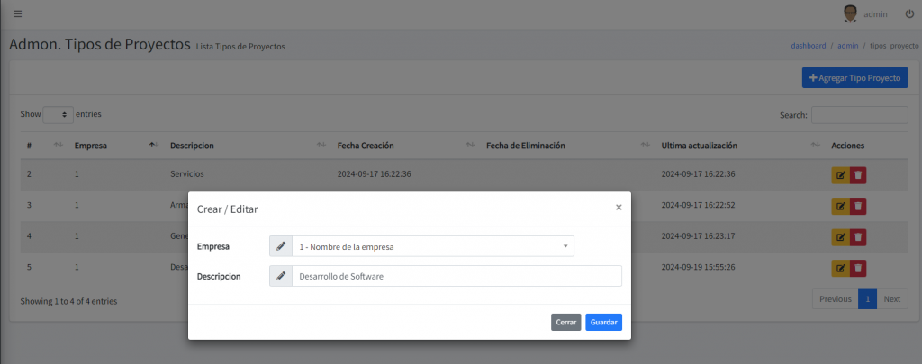Edit the row updated 2024-09-17 16:23:17
This screenshot has height=364, width=922.
click(840, 237)
